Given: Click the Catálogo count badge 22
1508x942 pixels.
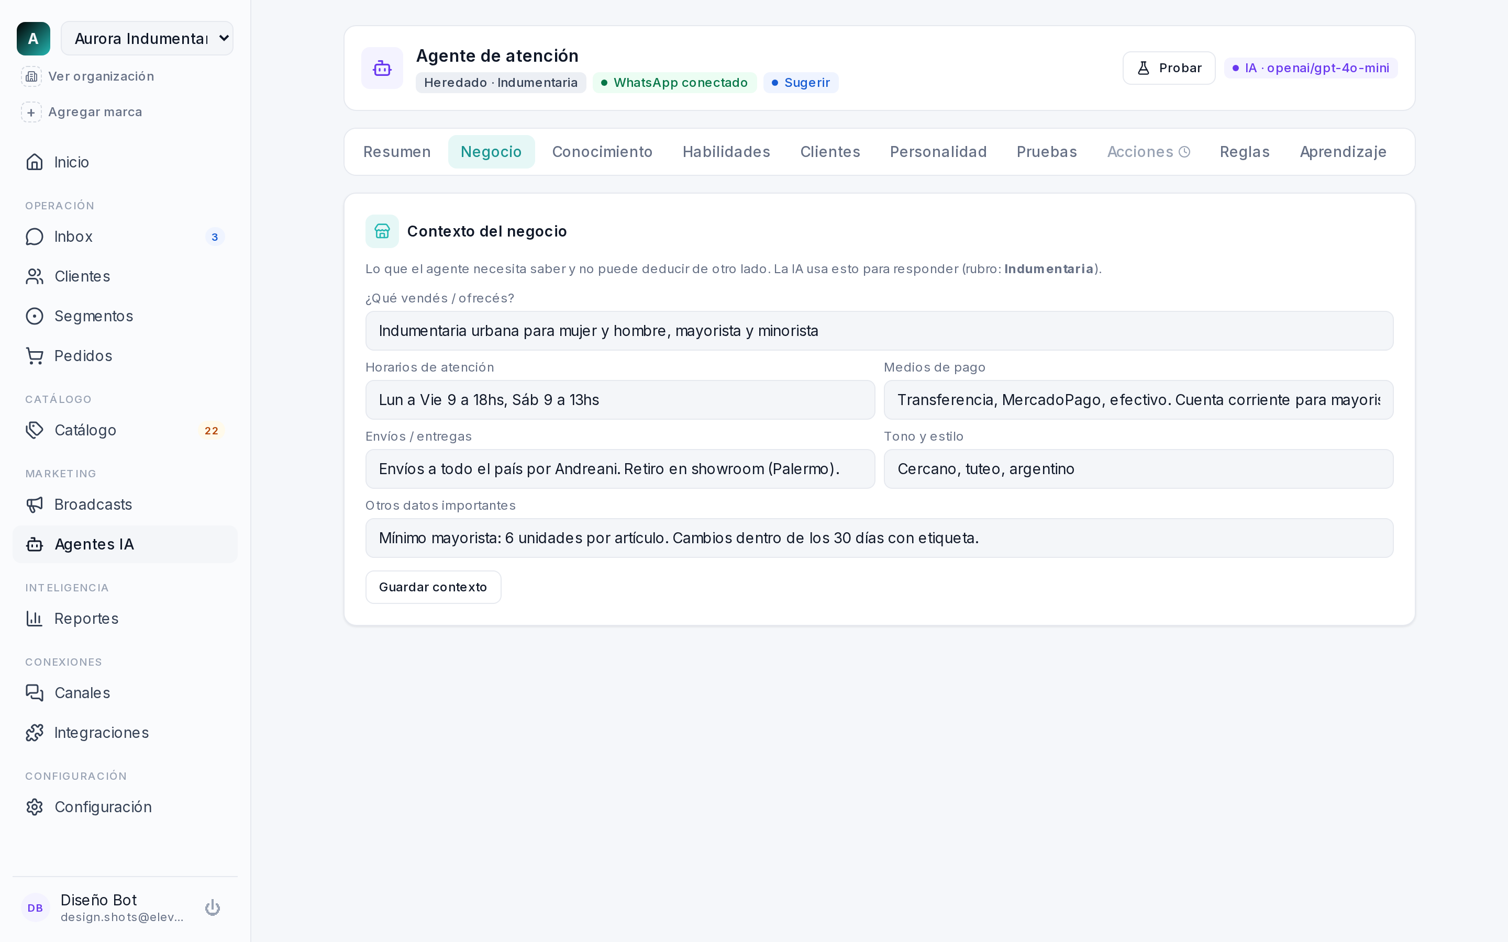Looking at the screenshot, I should [x=211, y=431].
